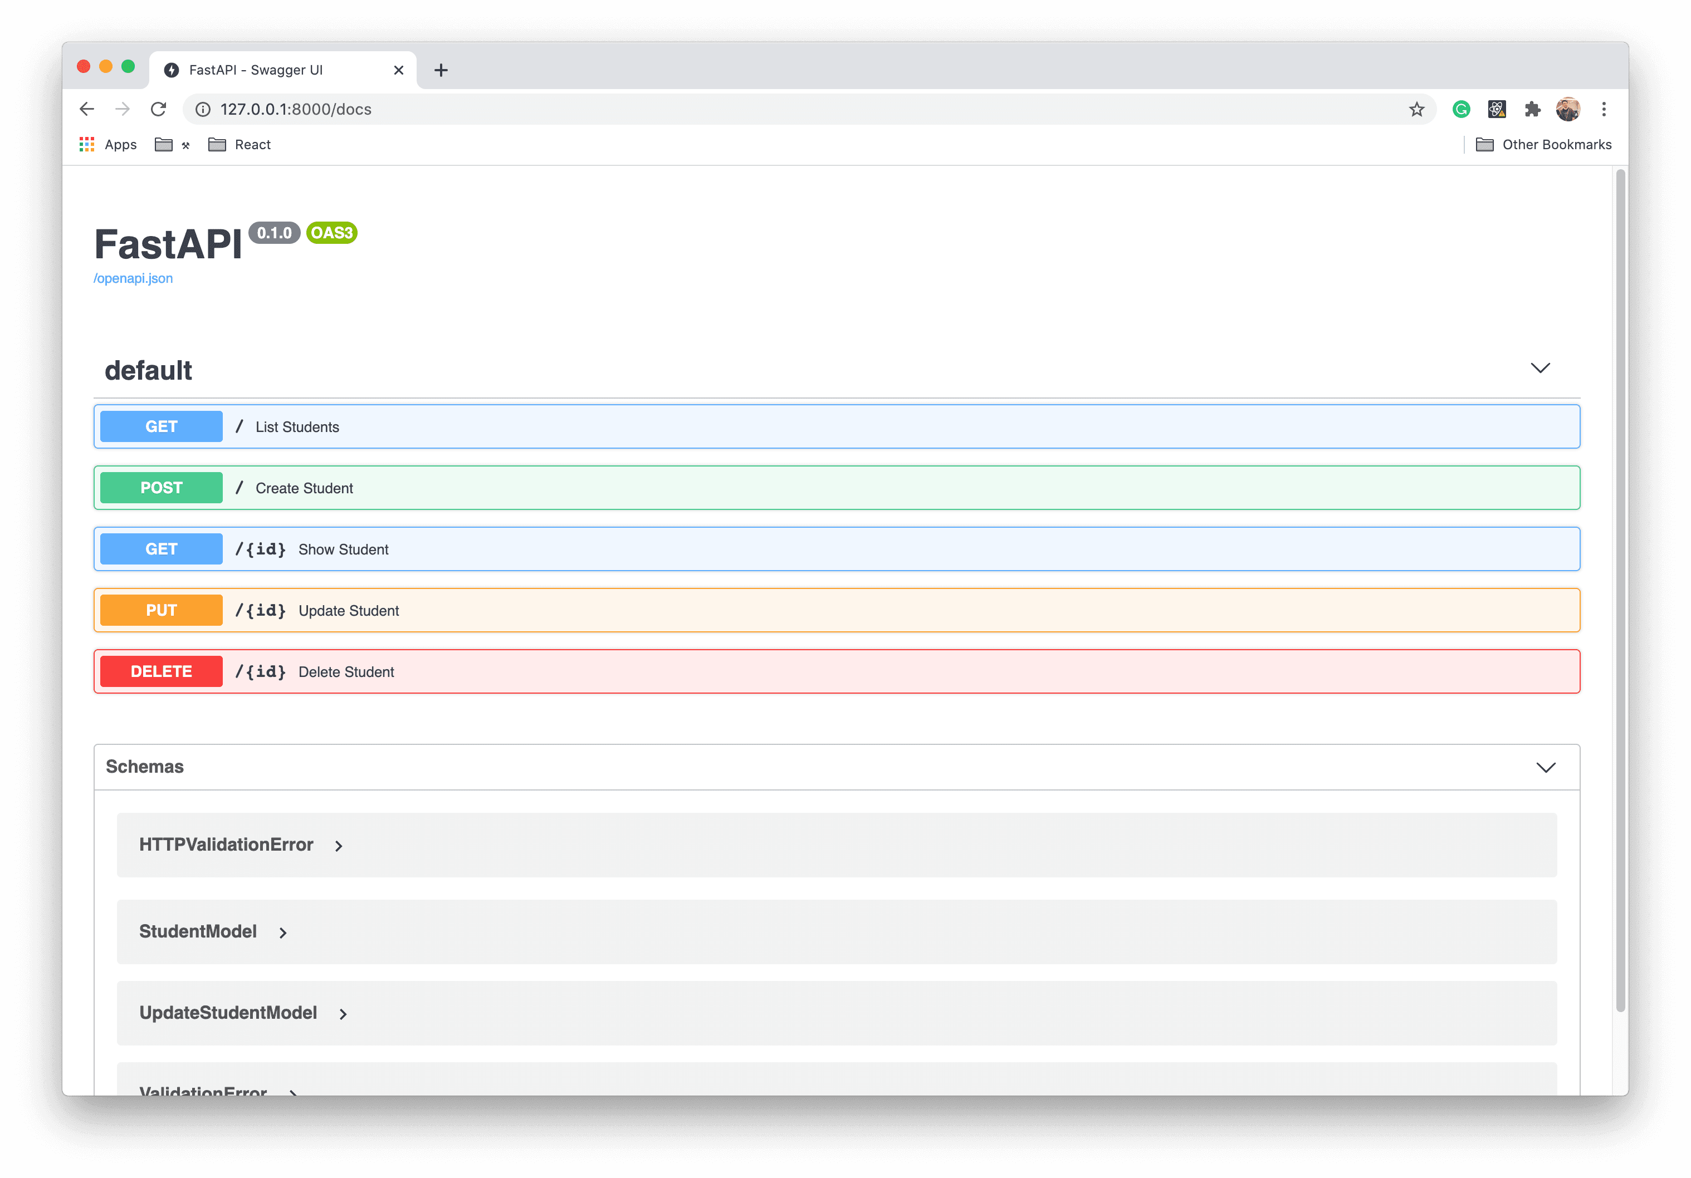This screenshot has width=1691, height=1178.
Task: Click the PUT Update Student endpoint
Action: coord(837,610)
